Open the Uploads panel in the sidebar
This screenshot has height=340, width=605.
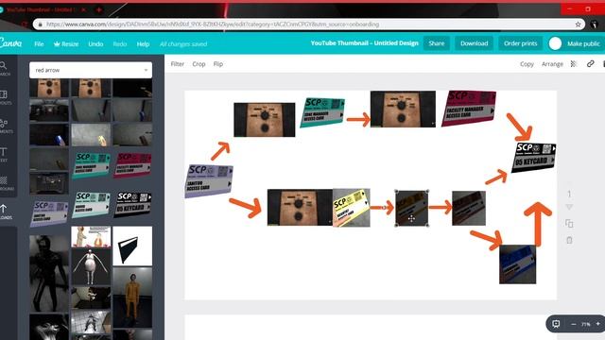(4, 212)
